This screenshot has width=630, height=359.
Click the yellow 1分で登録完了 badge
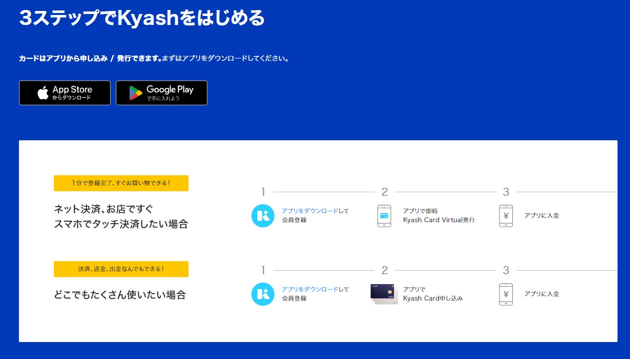pos(121,183)
